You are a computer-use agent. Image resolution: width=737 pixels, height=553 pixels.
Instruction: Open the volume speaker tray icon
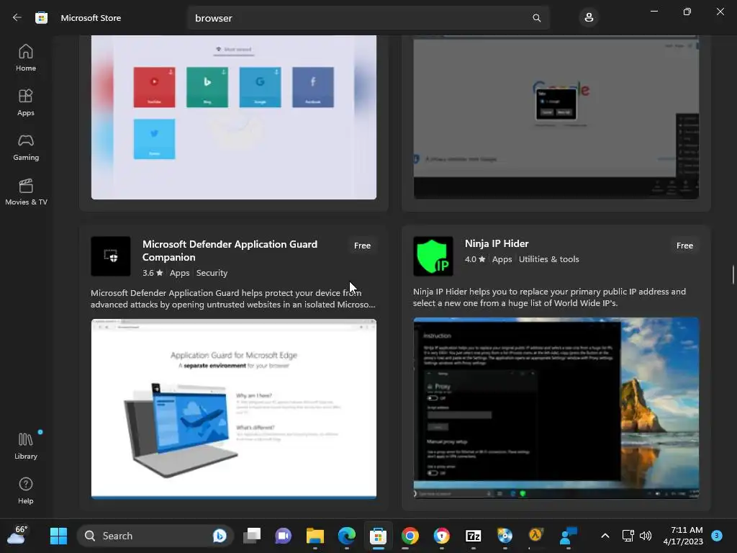(646, 536)
